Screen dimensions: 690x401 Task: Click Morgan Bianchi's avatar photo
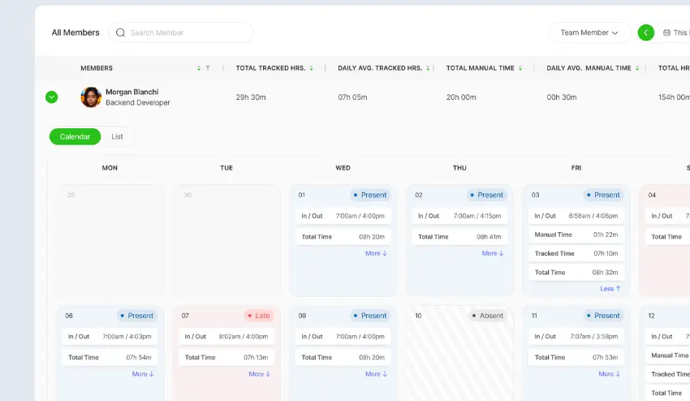[x=91, y=97]
